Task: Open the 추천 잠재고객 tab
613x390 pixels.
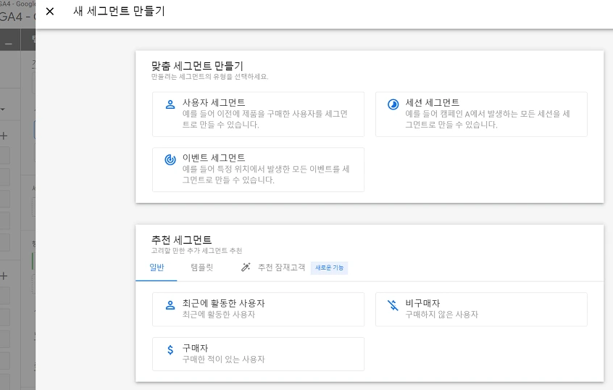Action: tap(281, 267)
